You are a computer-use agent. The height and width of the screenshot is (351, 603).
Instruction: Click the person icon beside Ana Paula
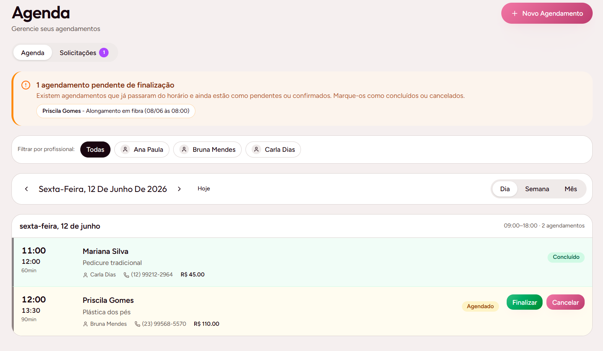[125, 149]
